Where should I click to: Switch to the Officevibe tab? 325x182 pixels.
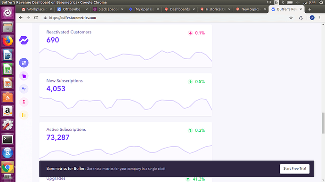pos(72,9)
